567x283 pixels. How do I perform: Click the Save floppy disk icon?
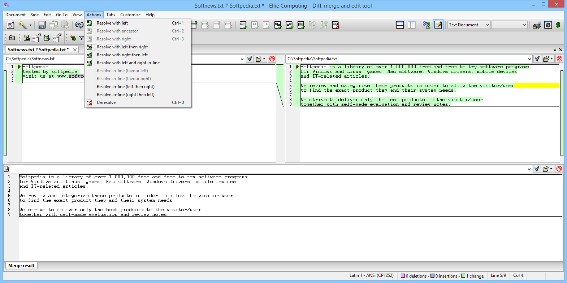(x=42, y=25)
